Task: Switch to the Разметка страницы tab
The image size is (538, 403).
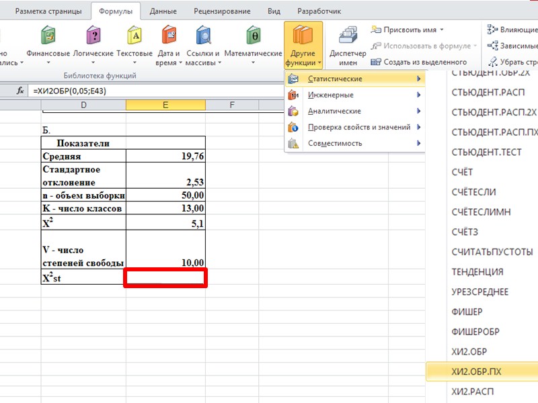Action: [x=48, y=11]
